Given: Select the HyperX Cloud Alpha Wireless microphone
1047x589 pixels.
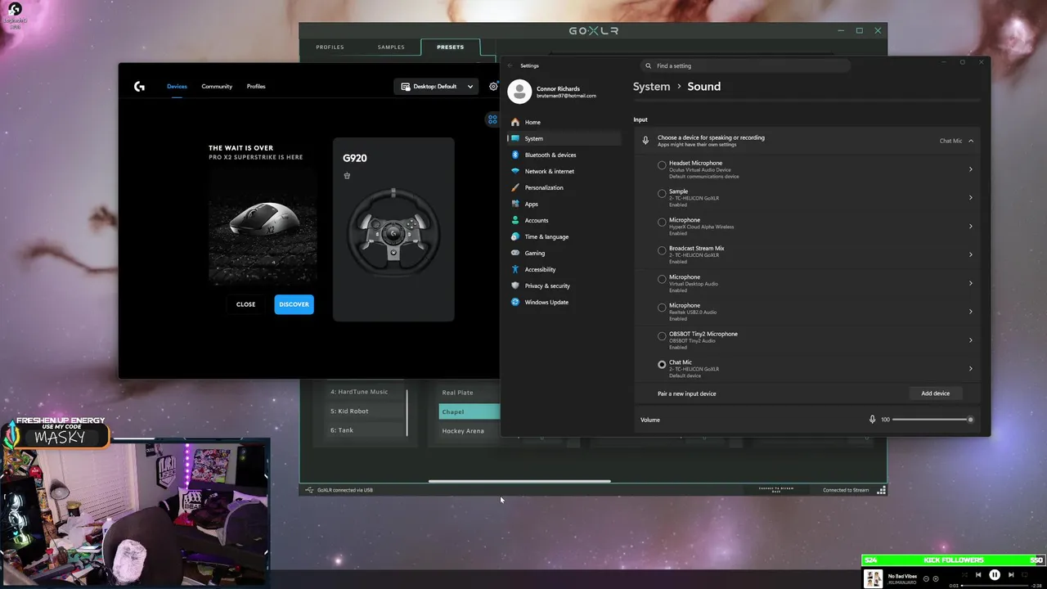Looking at the screenshot, I should (662, 222).
